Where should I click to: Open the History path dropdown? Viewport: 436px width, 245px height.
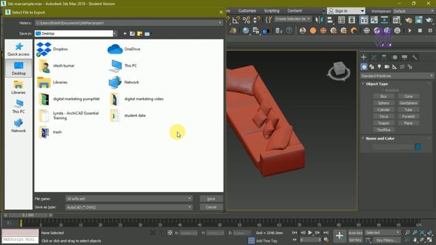tap(220, 23)
